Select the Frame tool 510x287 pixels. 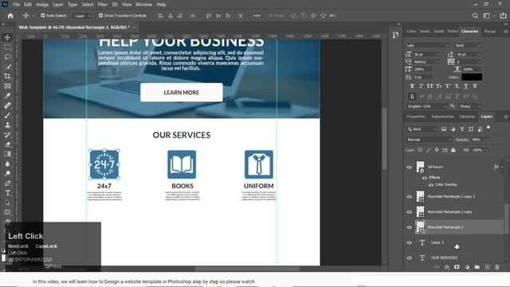point(7,86)
